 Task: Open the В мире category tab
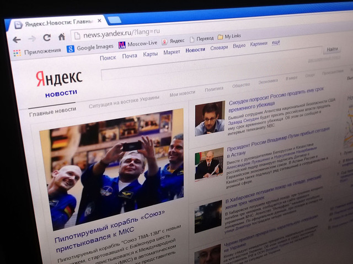pos(291,78)
